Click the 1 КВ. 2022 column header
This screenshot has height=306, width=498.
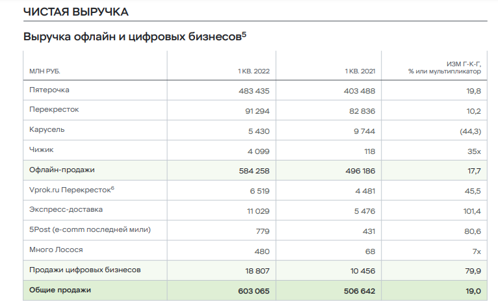[254, 71]
